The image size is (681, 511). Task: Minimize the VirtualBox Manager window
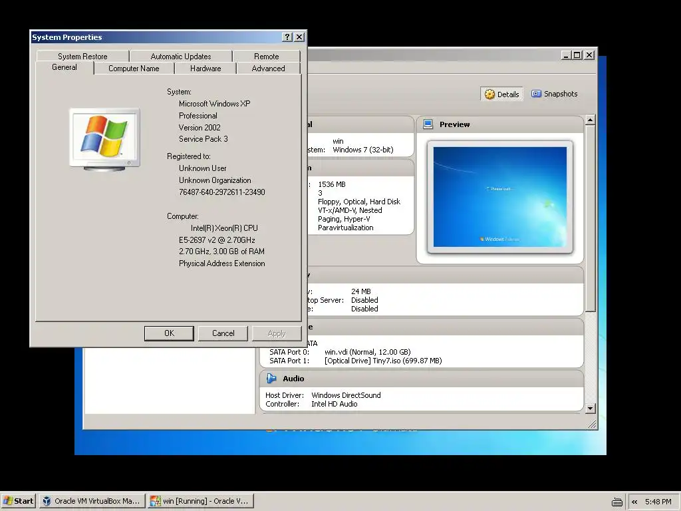click(565, 55)
